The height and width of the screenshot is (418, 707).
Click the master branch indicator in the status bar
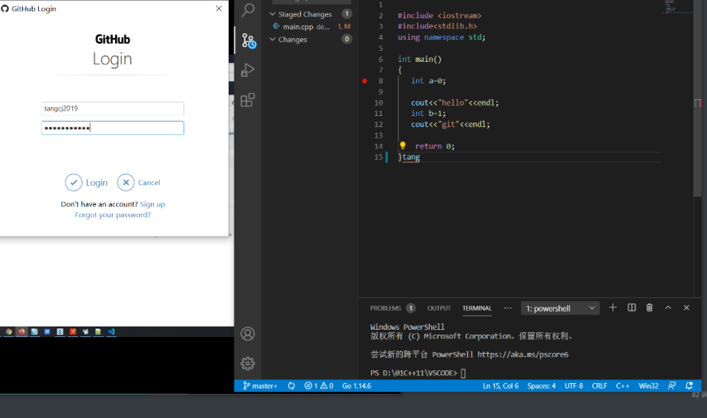click(261, 386)
